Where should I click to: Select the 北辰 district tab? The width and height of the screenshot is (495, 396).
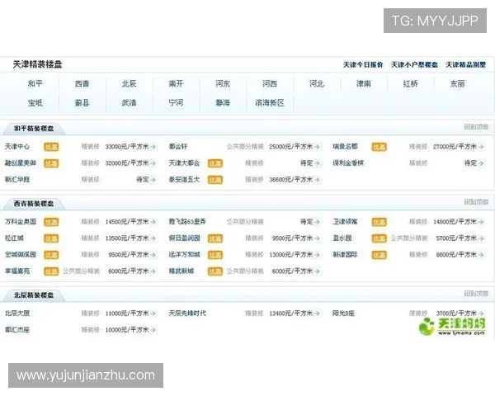tap(129, 83)
